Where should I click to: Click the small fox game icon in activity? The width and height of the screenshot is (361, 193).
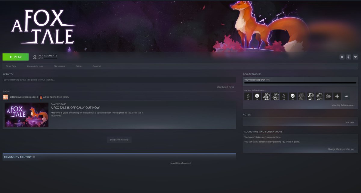pos(41,97)
